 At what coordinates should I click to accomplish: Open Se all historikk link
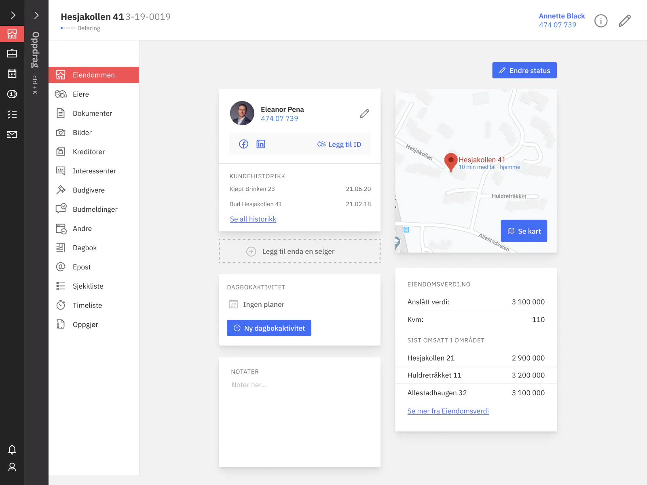point(253,219)
